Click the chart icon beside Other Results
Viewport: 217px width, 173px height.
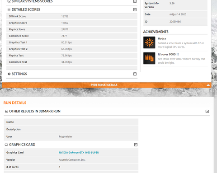pos(6,111)
